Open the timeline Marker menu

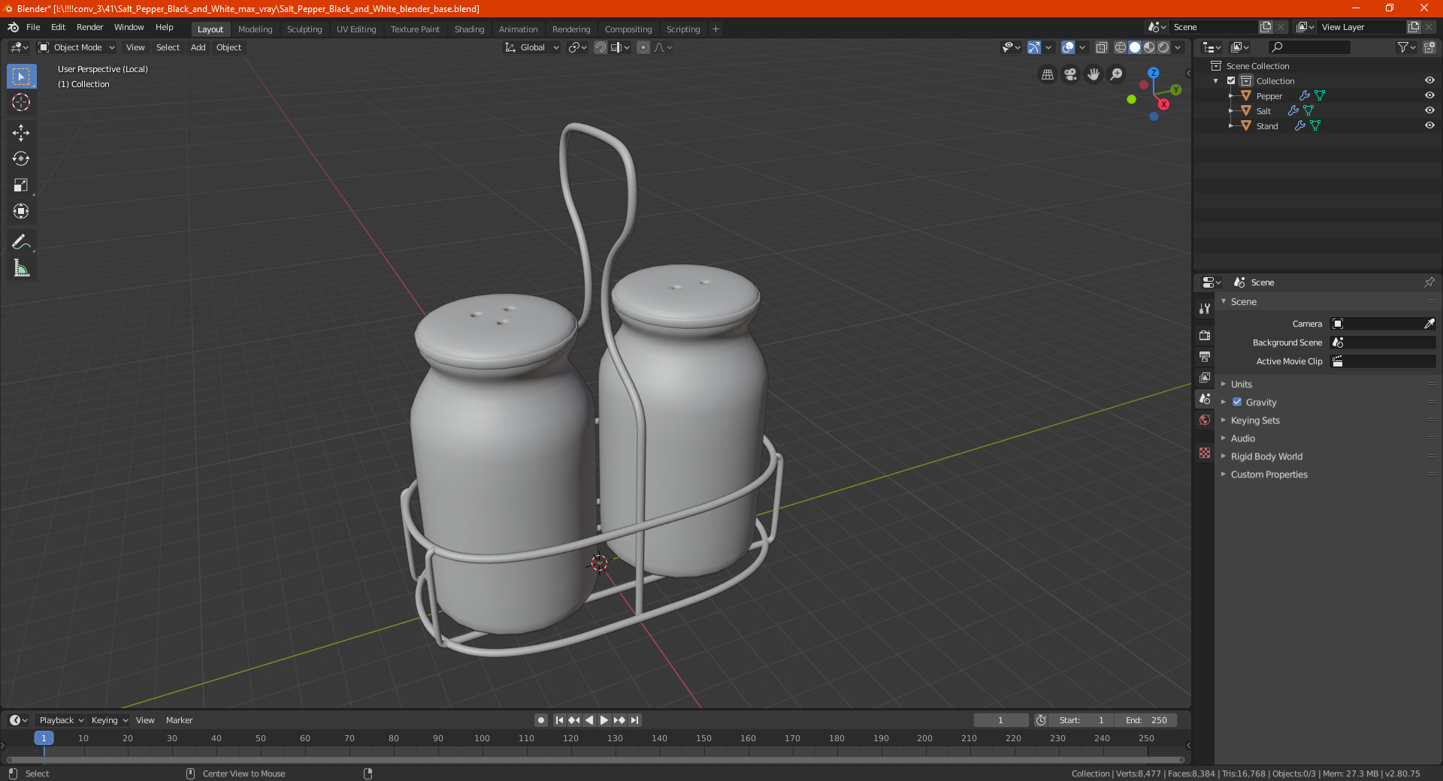point(179,720)
